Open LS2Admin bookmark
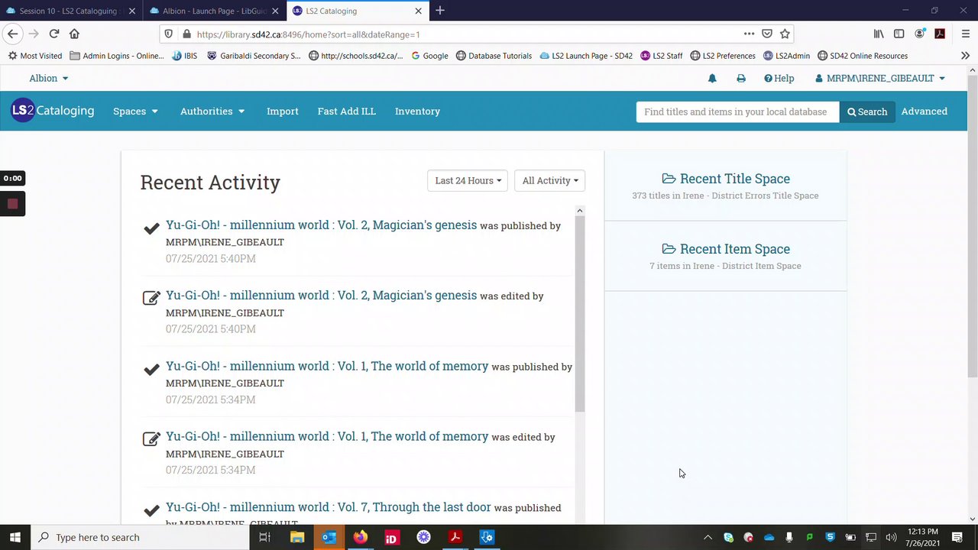This screenshot has width=978, height=550. 786,56
